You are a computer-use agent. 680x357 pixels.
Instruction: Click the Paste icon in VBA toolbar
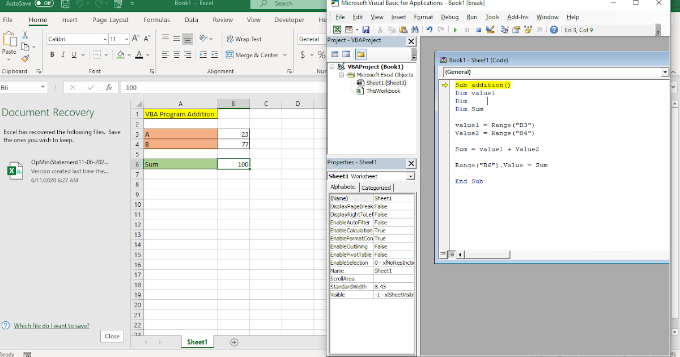click(x=402, y=29)
